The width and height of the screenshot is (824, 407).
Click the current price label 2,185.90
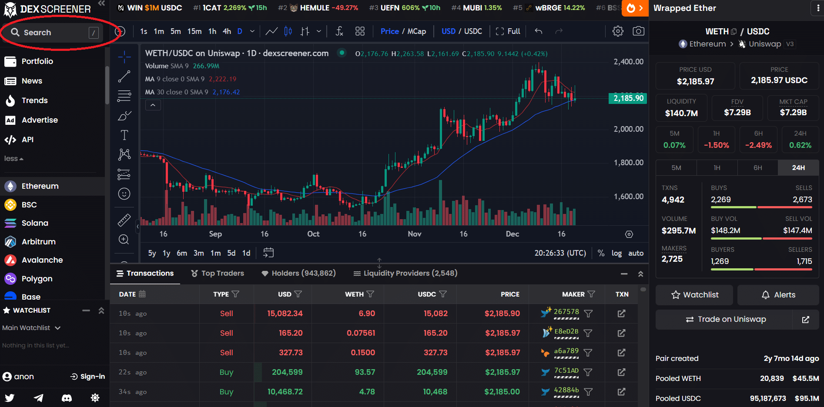coord(628,98)
